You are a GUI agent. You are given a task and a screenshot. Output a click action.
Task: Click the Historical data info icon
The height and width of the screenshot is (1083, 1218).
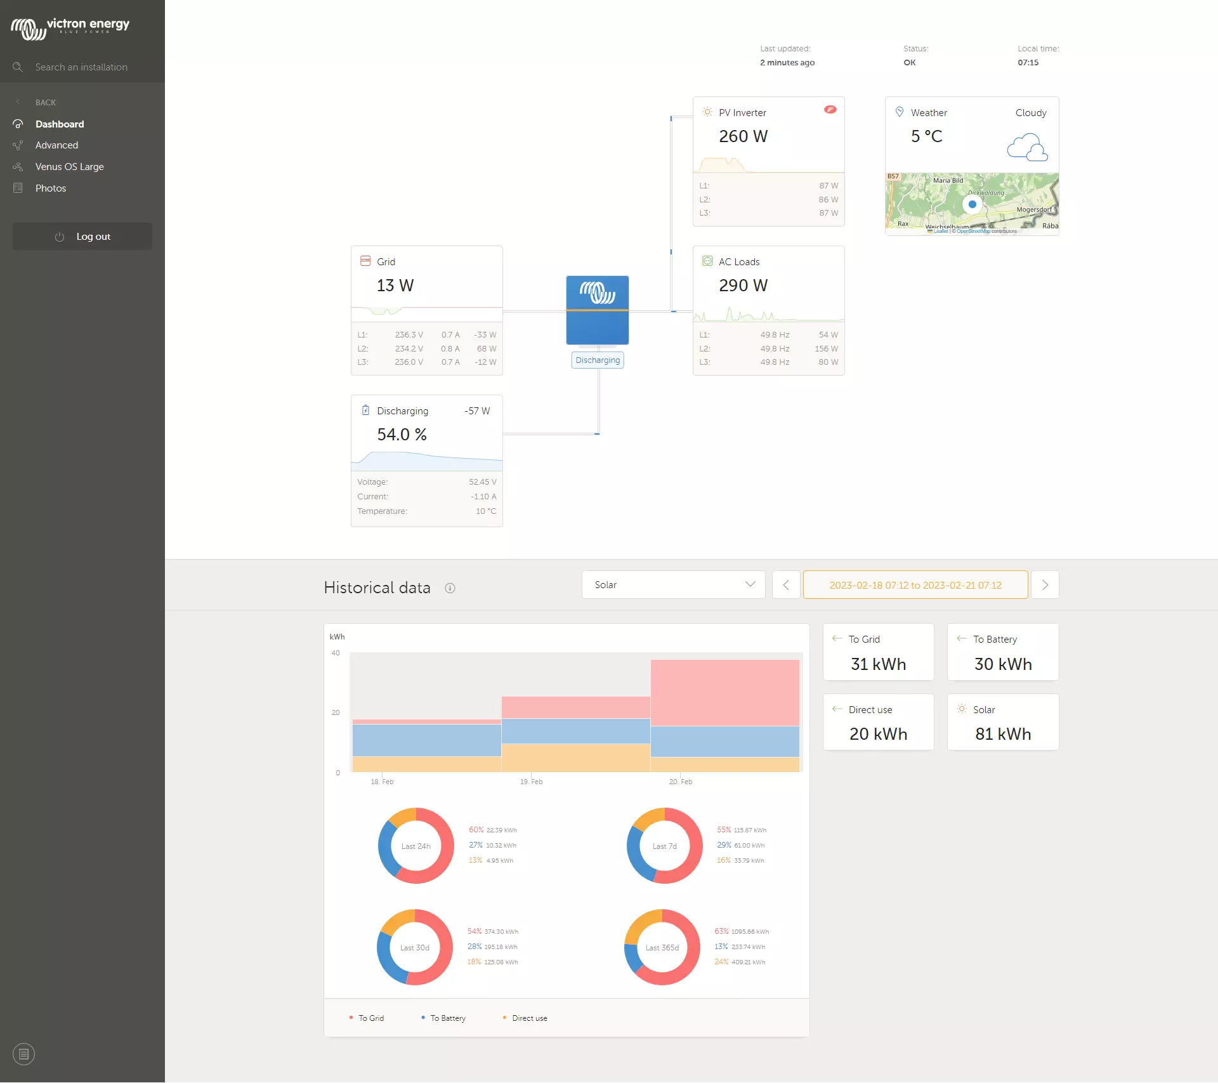point(450,588)
